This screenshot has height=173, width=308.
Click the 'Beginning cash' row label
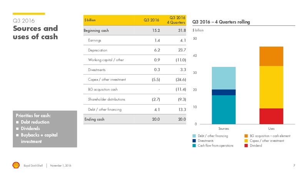[96, 30]
